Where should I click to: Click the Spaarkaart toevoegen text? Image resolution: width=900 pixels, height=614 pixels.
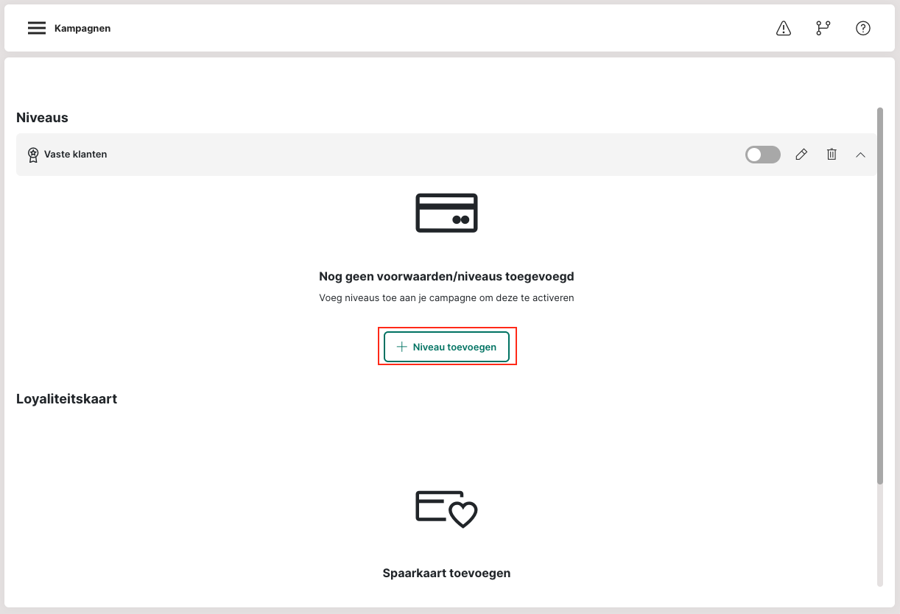(x=446, y=573)
